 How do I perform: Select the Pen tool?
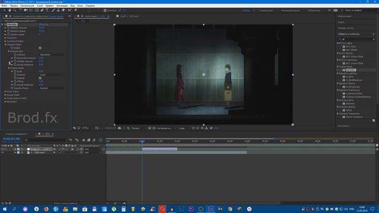click(x=42, y=11)
